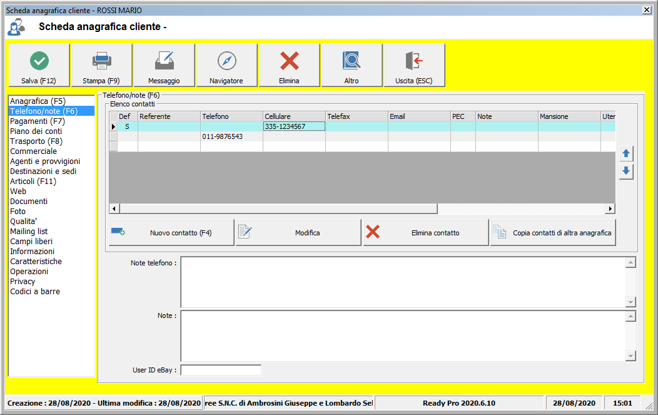Click row selector of current contact row
Viewport: 658px width, 415px height.
point(113,126)
